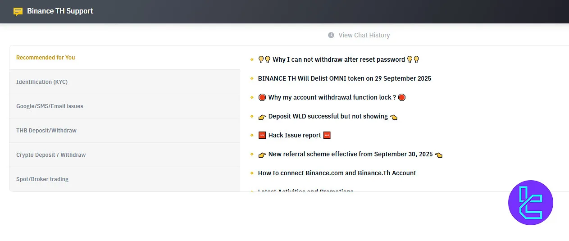Click the red stop sign icon before 'Why my account'
Image resolution: width=569 pixels, height=241 pixels.
(262, 97)
